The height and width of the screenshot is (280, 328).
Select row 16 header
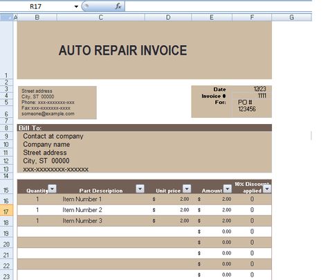click(6, 200)
